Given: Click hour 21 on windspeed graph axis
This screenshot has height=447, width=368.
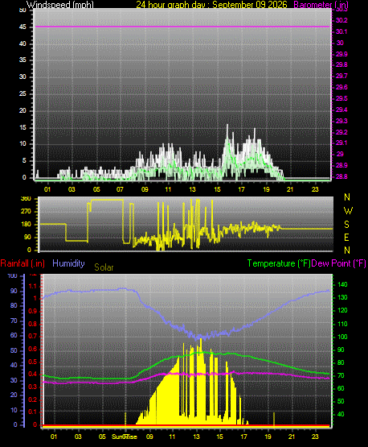Looking at the screenshot, I should (290, 189).
